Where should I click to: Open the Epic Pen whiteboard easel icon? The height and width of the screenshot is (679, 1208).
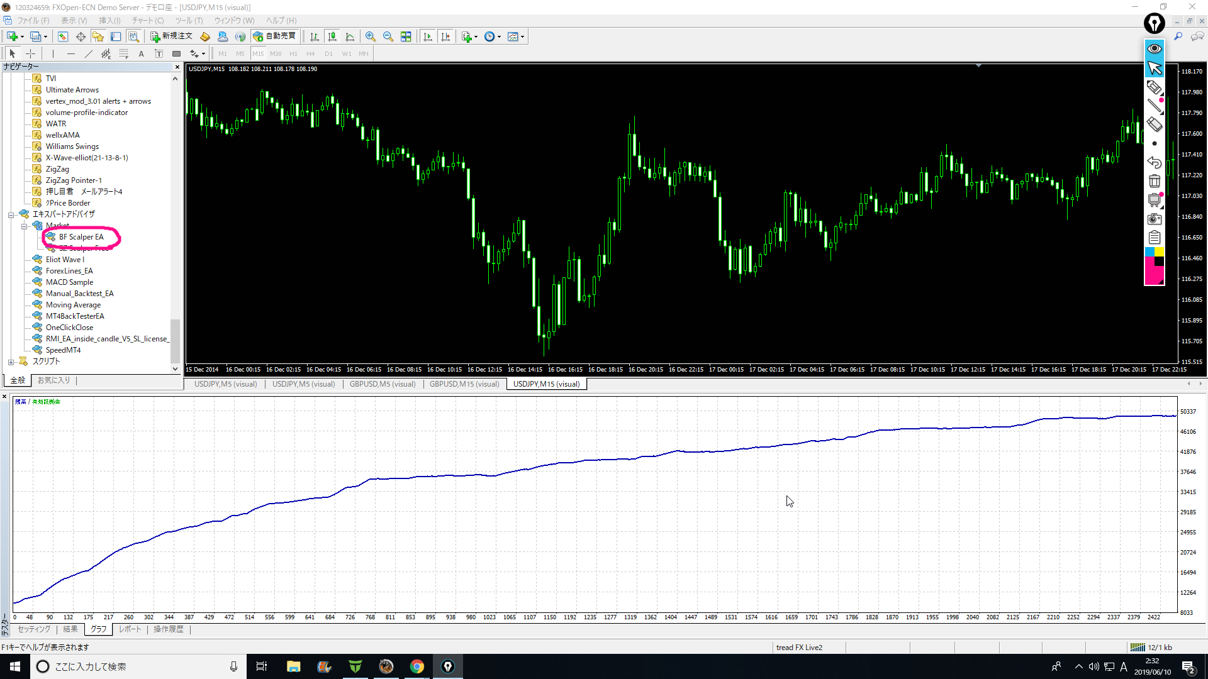click(x=1154, y=200)
